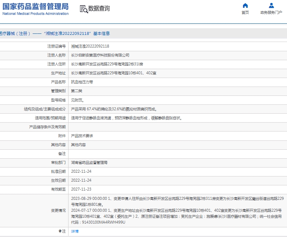Click the 型号规格 row label
The width and height of the screenshot is (287, 237).
pyautogui.click(x=58, y=100)
